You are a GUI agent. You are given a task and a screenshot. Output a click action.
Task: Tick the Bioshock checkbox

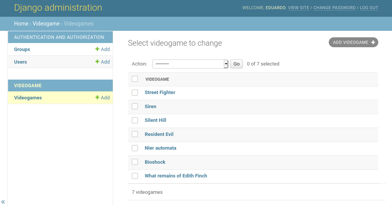coord(135,162)
